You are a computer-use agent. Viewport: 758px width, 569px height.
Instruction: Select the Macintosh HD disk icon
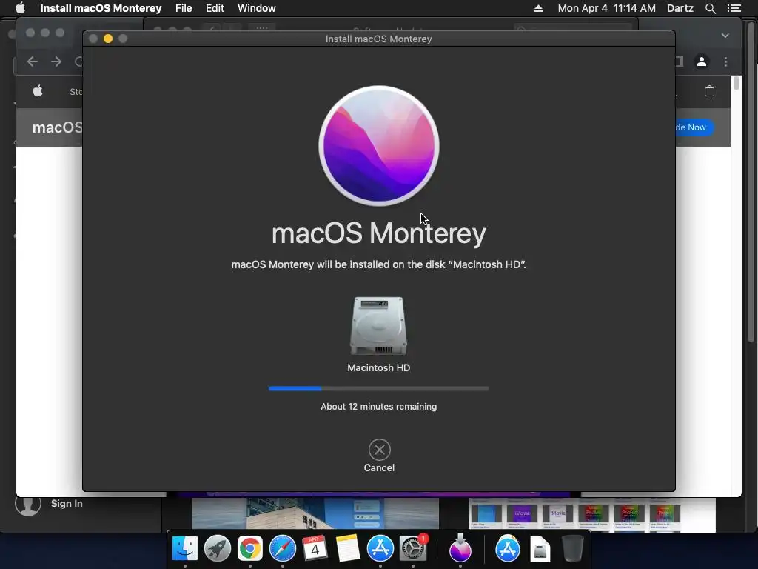378,326
